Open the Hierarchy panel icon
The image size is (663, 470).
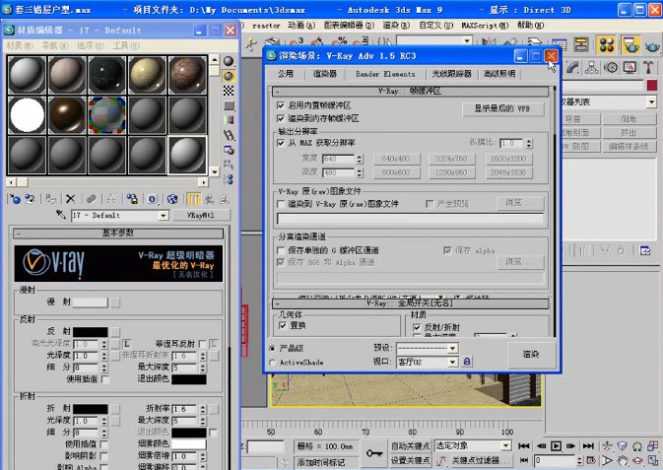591,67
